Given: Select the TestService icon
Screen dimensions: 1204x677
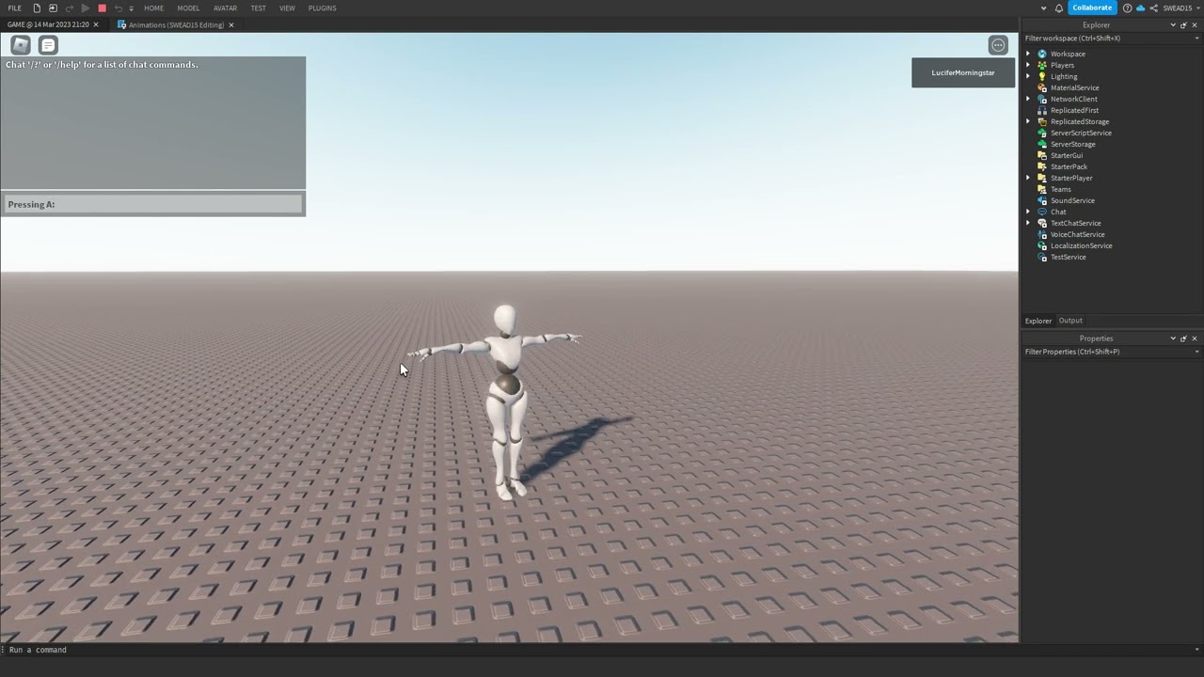Looking at the screenshot, I should tap(1042, 257).
